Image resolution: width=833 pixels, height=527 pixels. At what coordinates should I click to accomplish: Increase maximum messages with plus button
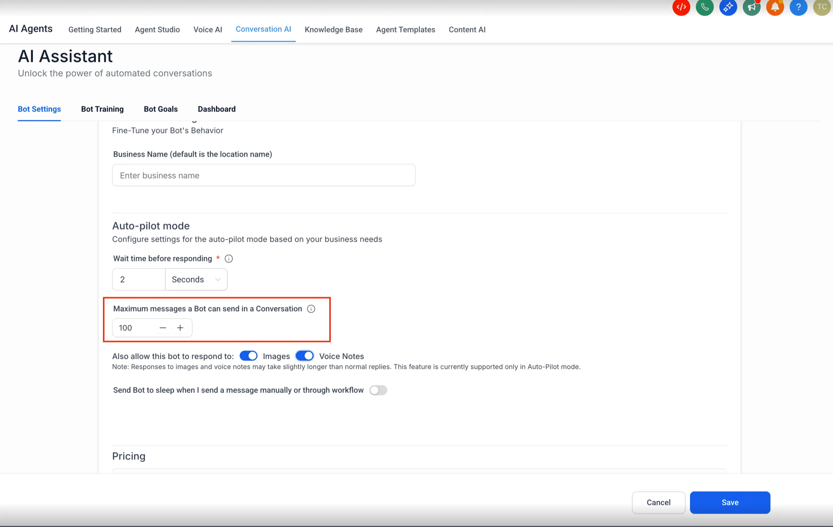coord(180,328)
